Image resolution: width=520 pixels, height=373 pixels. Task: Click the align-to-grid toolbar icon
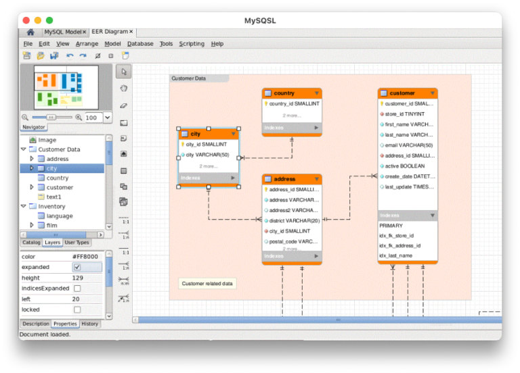tap(111, 56)
